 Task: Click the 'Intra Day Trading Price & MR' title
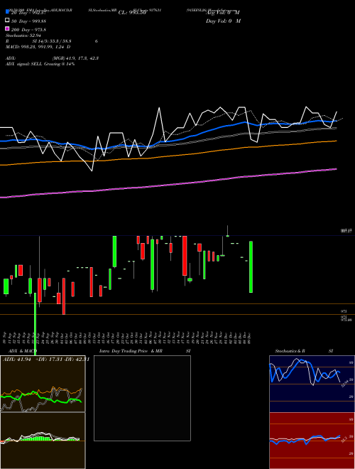pyautogui.click(x=131, y=351)
